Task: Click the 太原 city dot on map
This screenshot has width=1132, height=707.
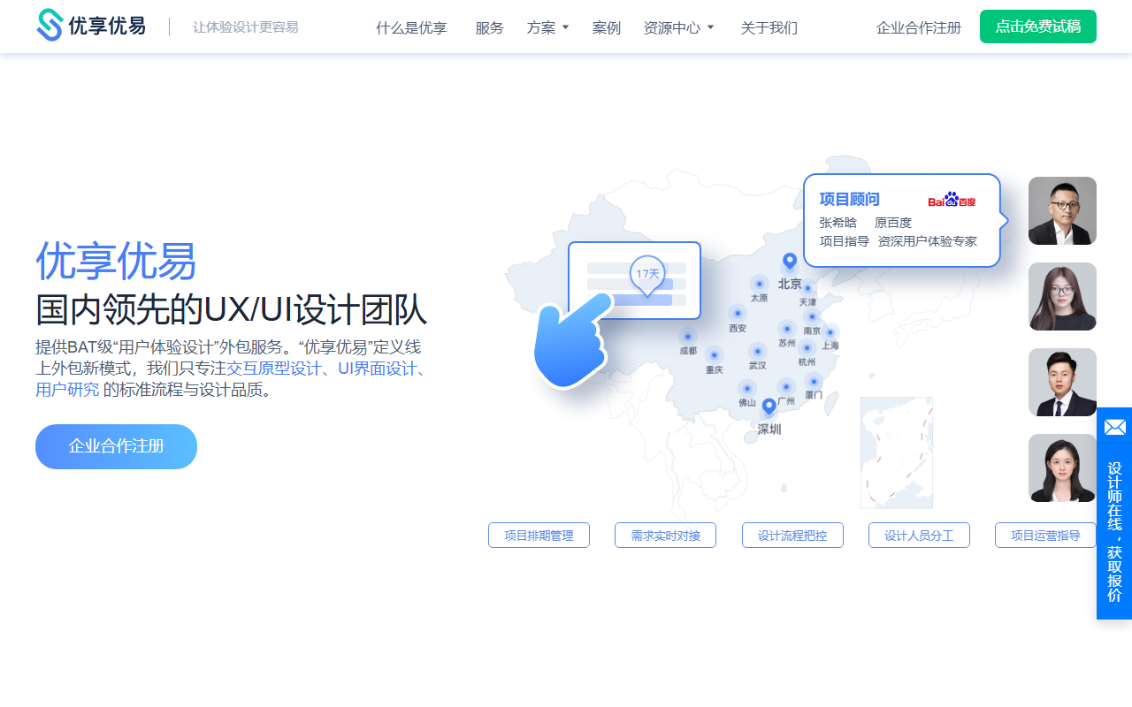Action: point(759,283)
